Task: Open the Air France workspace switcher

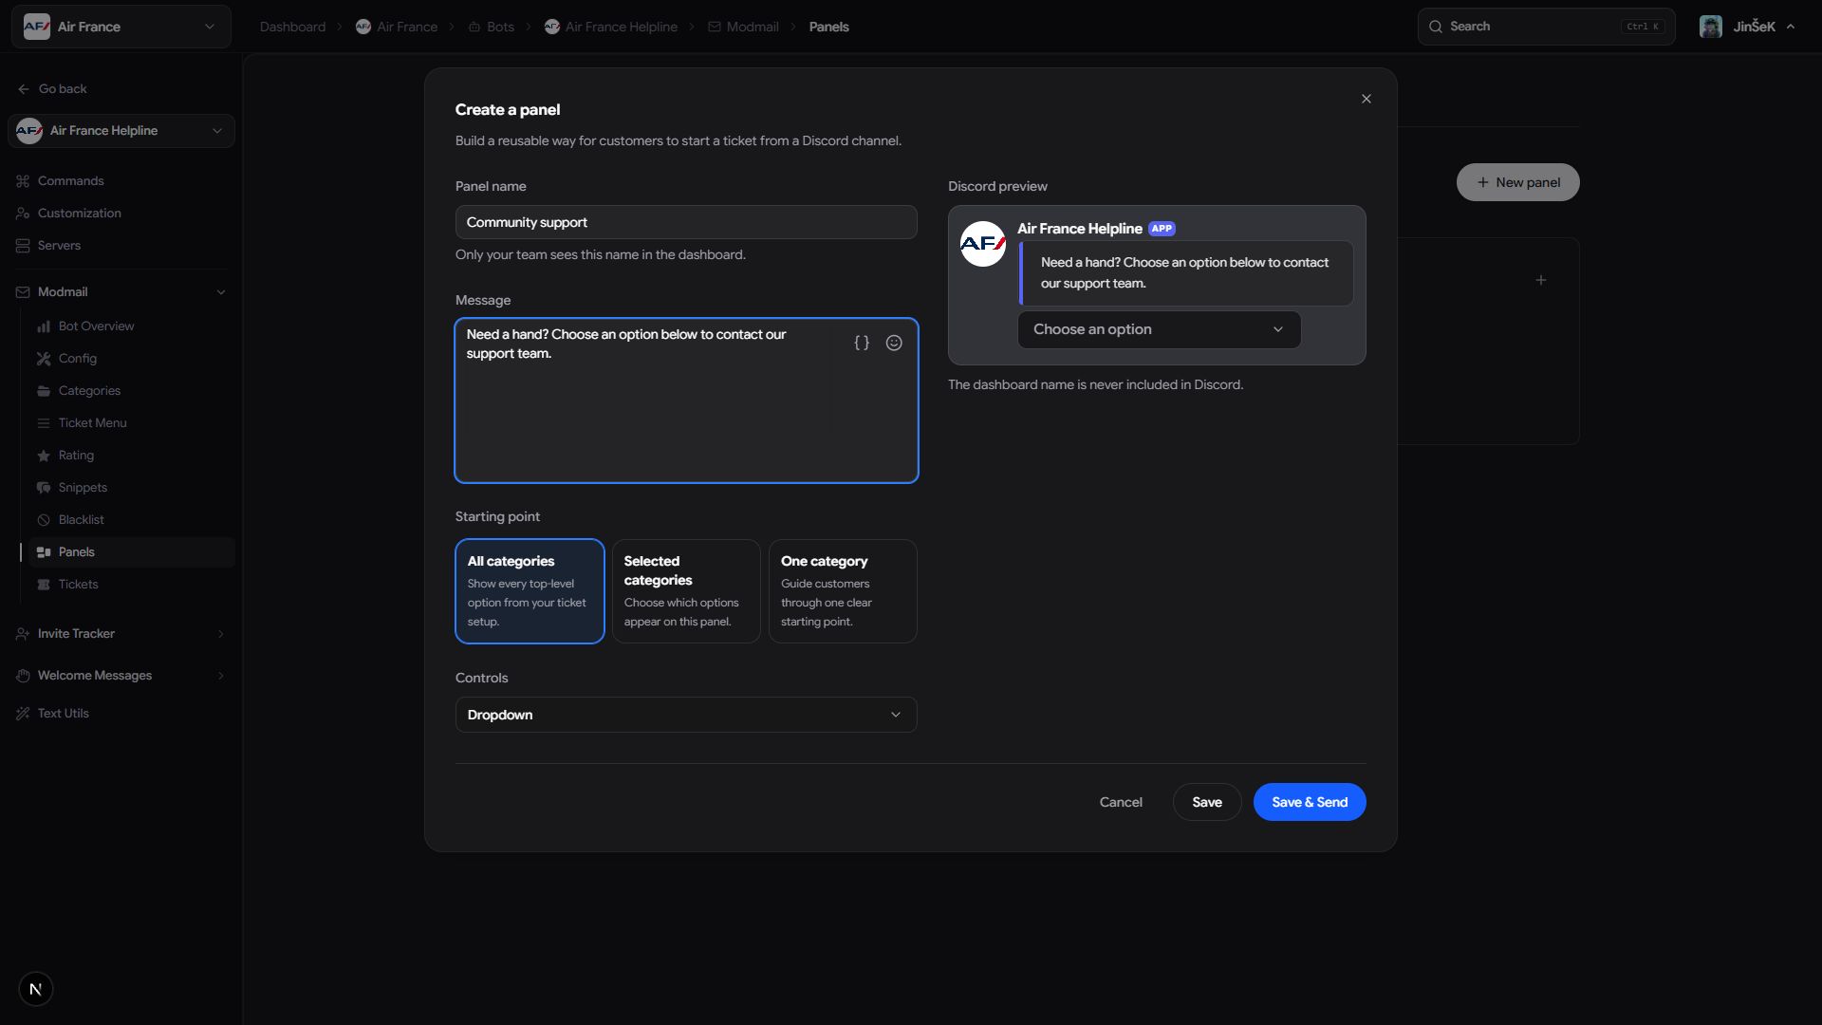Action: (121, 27)
